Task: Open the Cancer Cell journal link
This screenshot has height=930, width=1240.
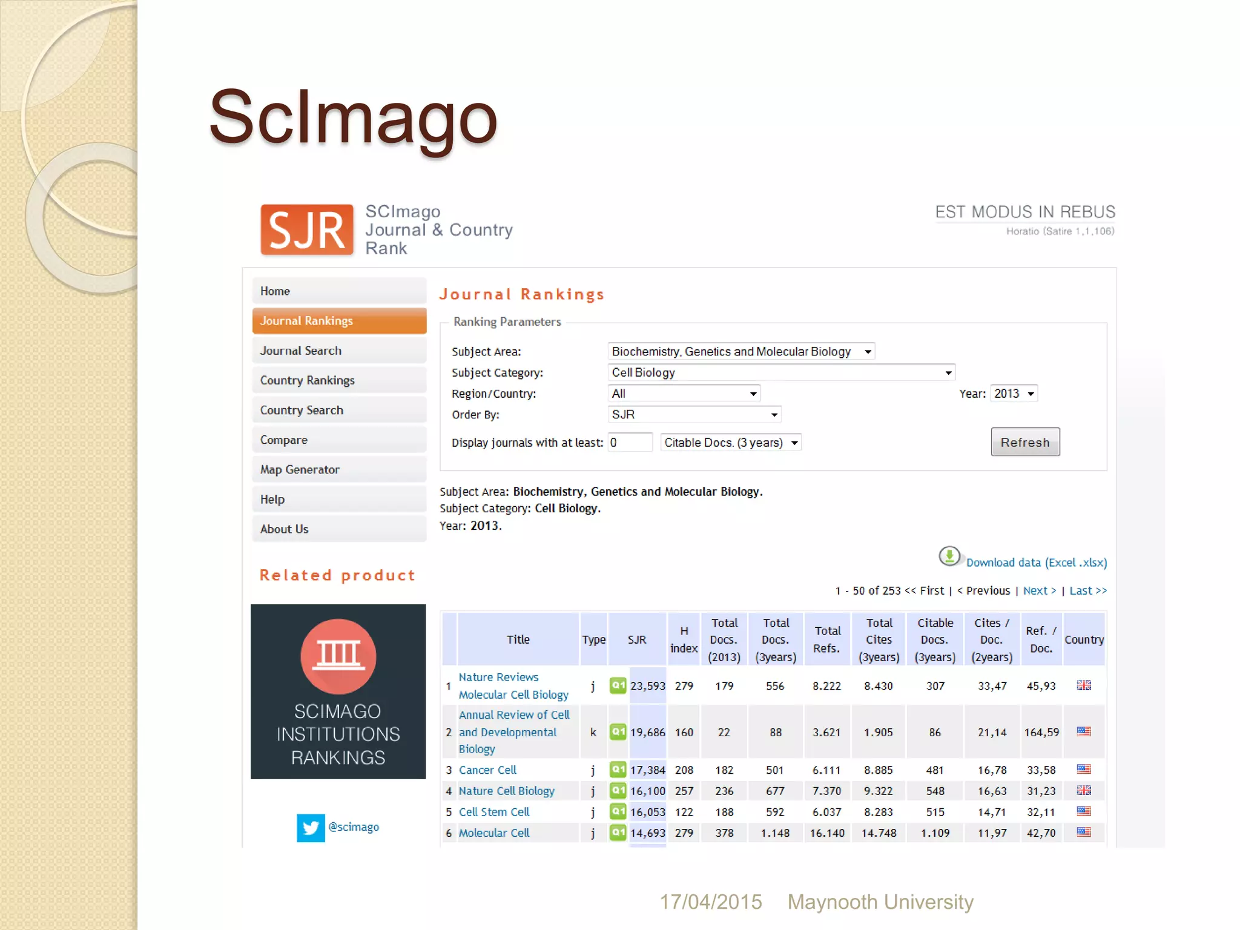Action: (487, 770)
